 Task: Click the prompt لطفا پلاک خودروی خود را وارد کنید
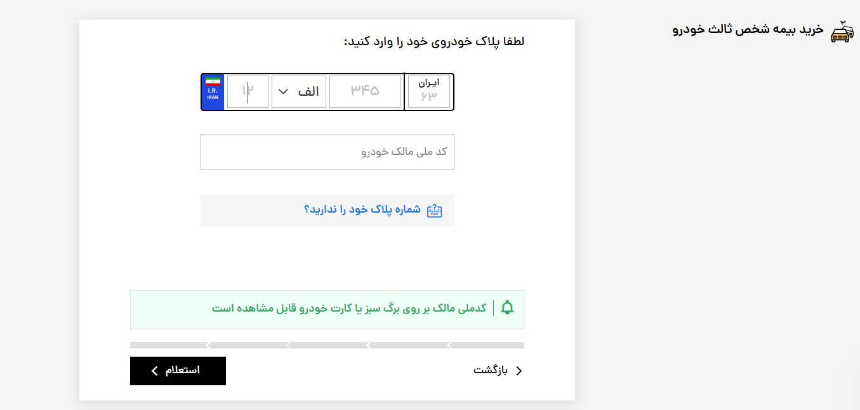pos(434,41)
